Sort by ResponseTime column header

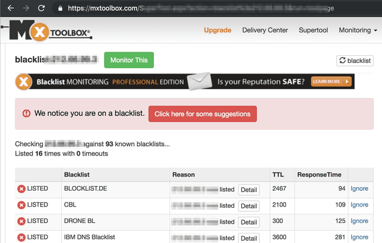[319, 175]
